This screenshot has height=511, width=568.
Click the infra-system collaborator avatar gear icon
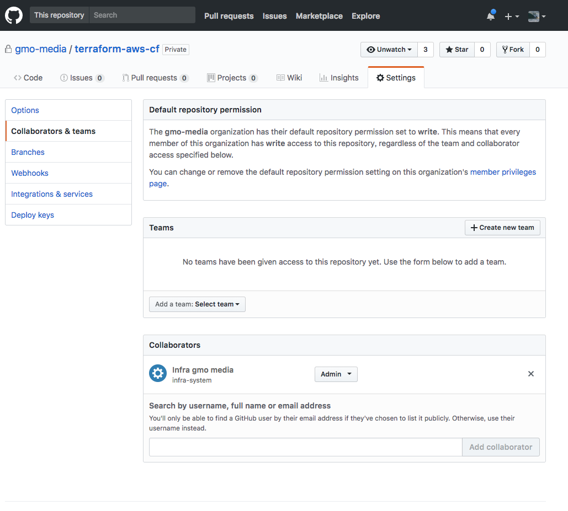point(157,373)
